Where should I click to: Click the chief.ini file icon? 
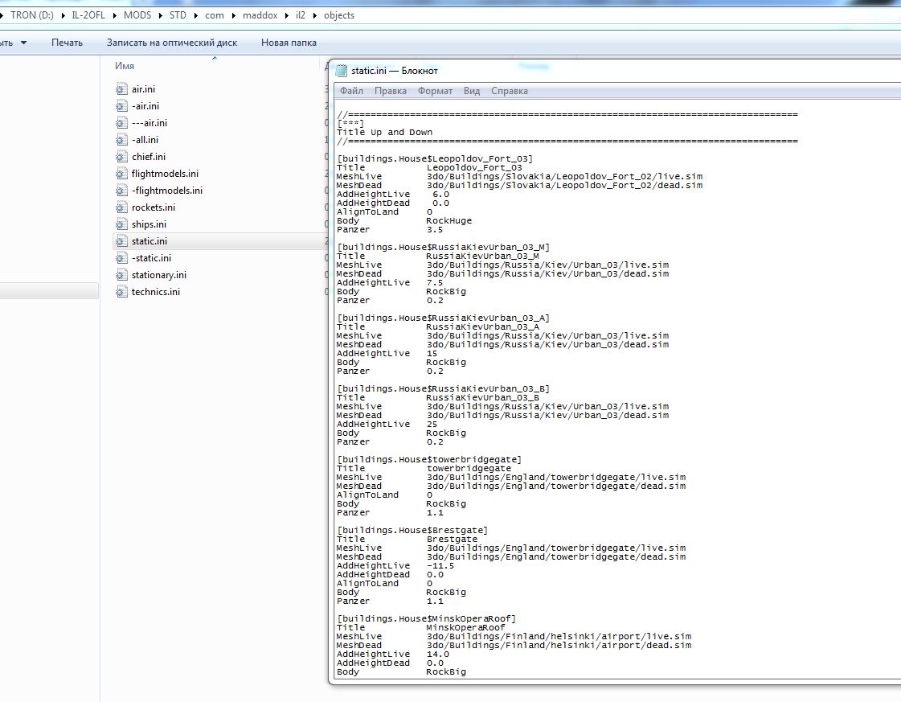(121, 156)
